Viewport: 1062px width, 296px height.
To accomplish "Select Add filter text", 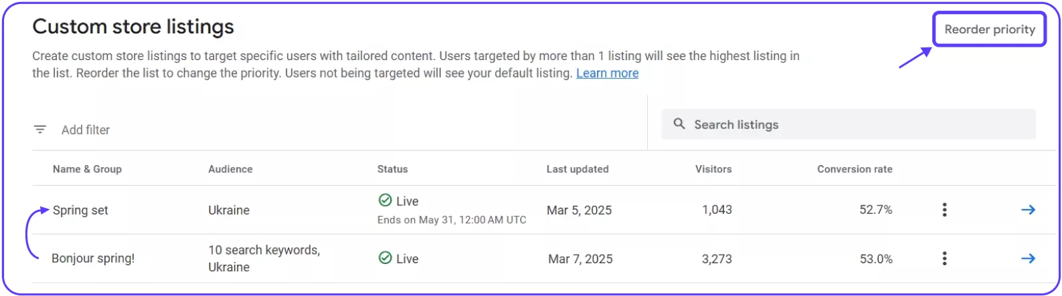I will pos(86,130).
